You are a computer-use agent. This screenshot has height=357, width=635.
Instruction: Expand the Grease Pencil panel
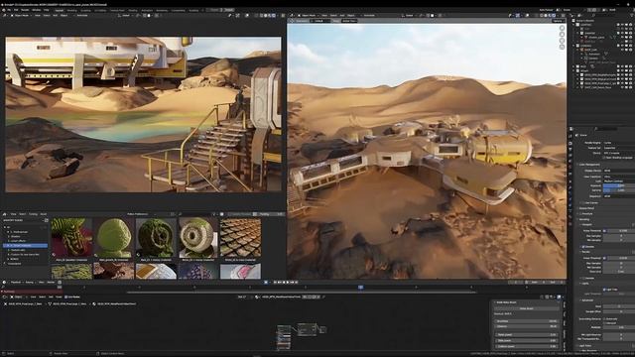tap(586, 208)
